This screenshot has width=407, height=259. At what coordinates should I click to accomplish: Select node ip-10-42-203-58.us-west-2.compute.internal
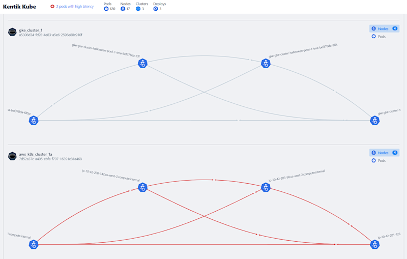tap(266, 187)
